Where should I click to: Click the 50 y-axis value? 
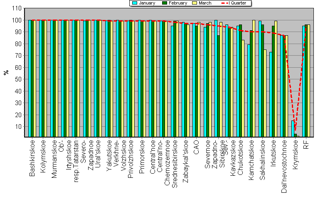point(18,79)
